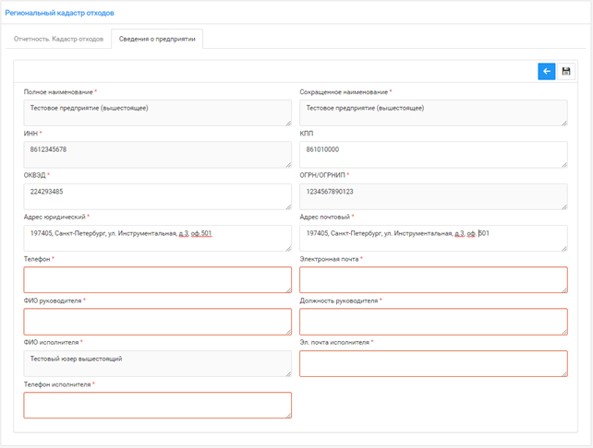Click the ФИО исполнителя field
The width and height of the screenshot is (593, 448).
[157, 363]
